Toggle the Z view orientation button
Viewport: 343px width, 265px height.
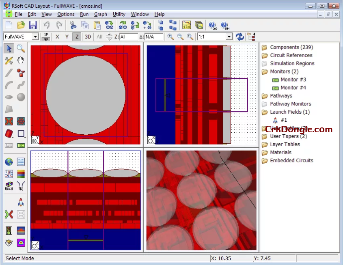coord(76,37)
